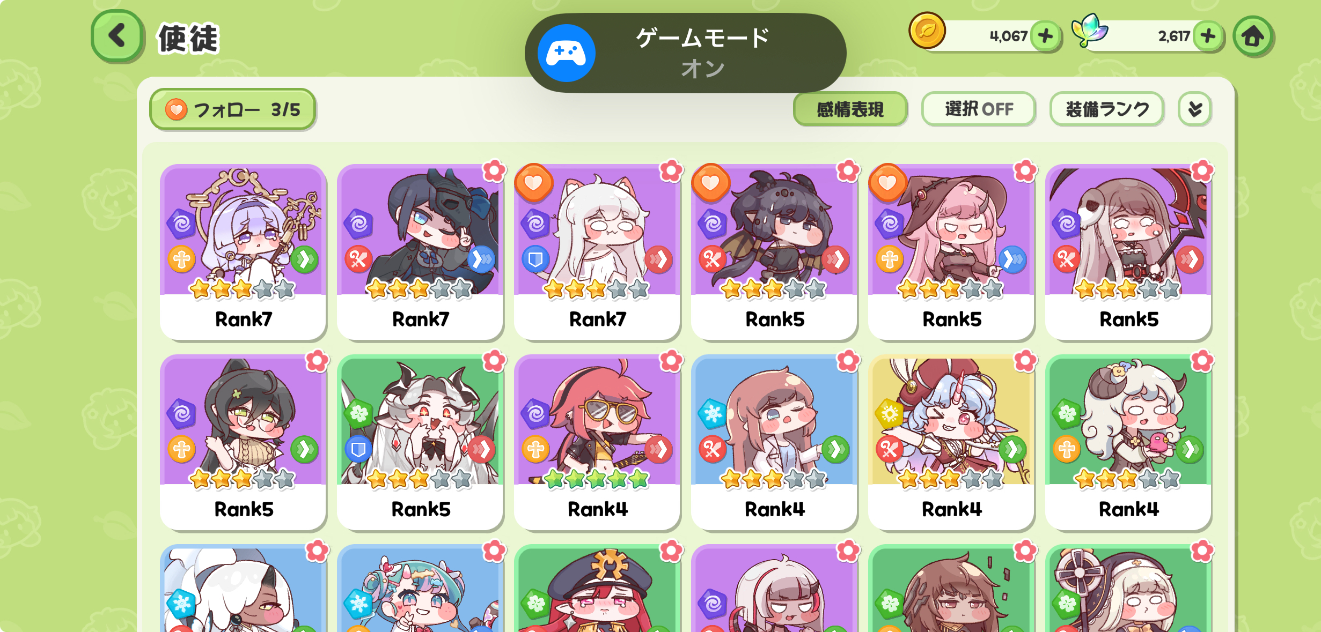The width and height of the screenshot is (1321, 632).
Task: Open the home screen via house icon
Action: (1253, 36)
